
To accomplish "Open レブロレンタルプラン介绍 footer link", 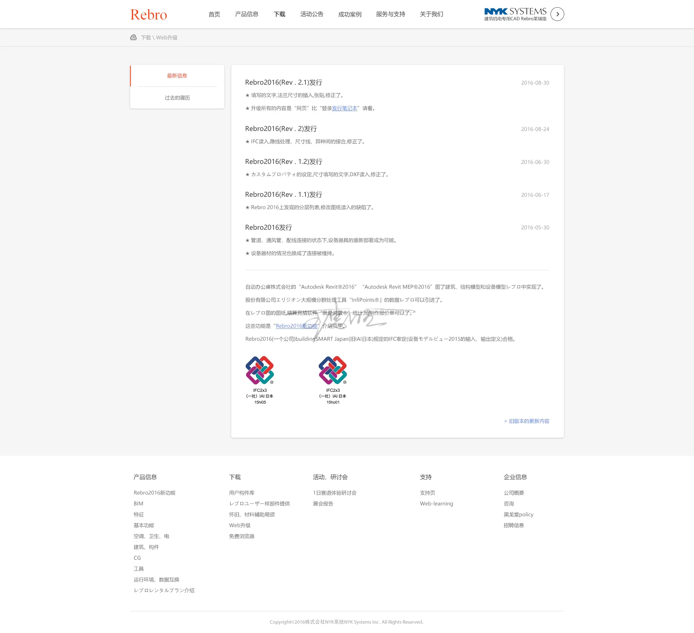I will (x=164, y=590).
